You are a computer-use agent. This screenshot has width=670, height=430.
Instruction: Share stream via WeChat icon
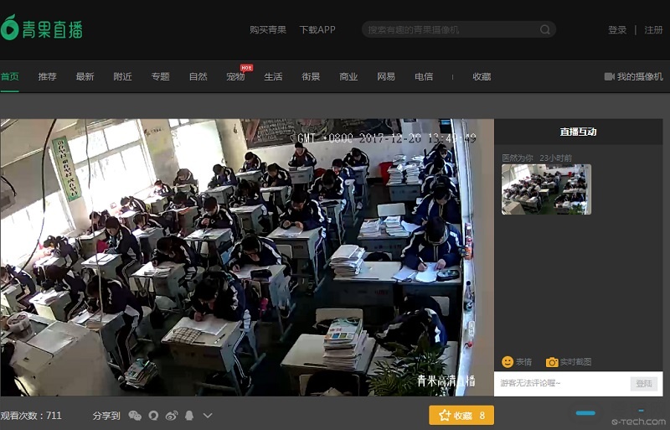(x=135, y=416)
